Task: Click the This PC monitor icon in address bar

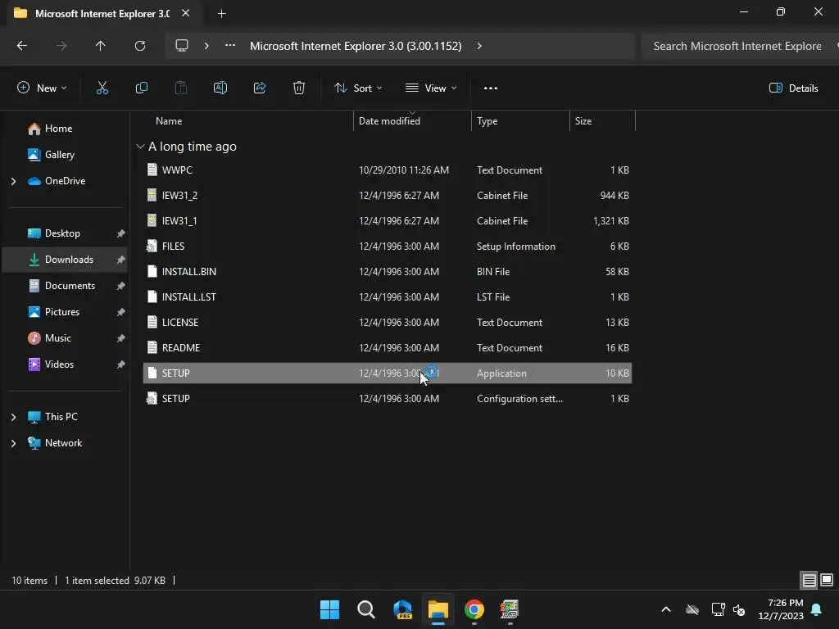Action: [x=182, y=46]
